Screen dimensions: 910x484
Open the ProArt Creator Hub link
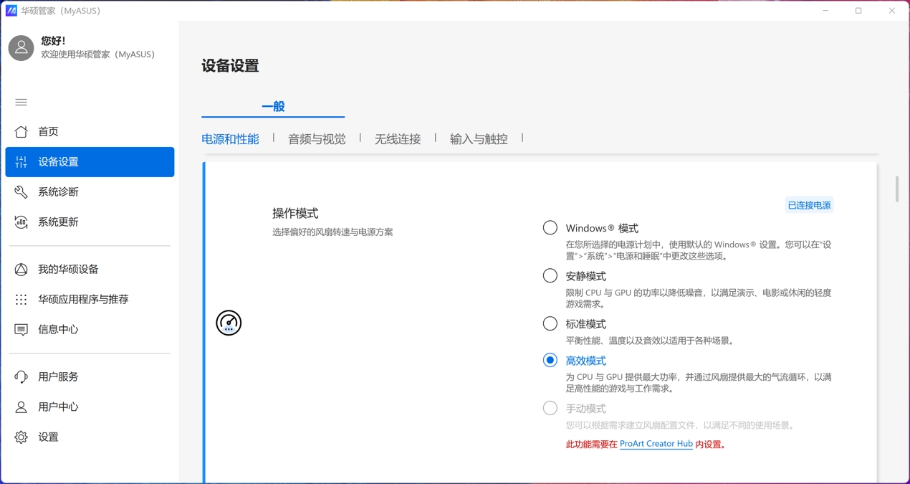[x=656, y=445]
